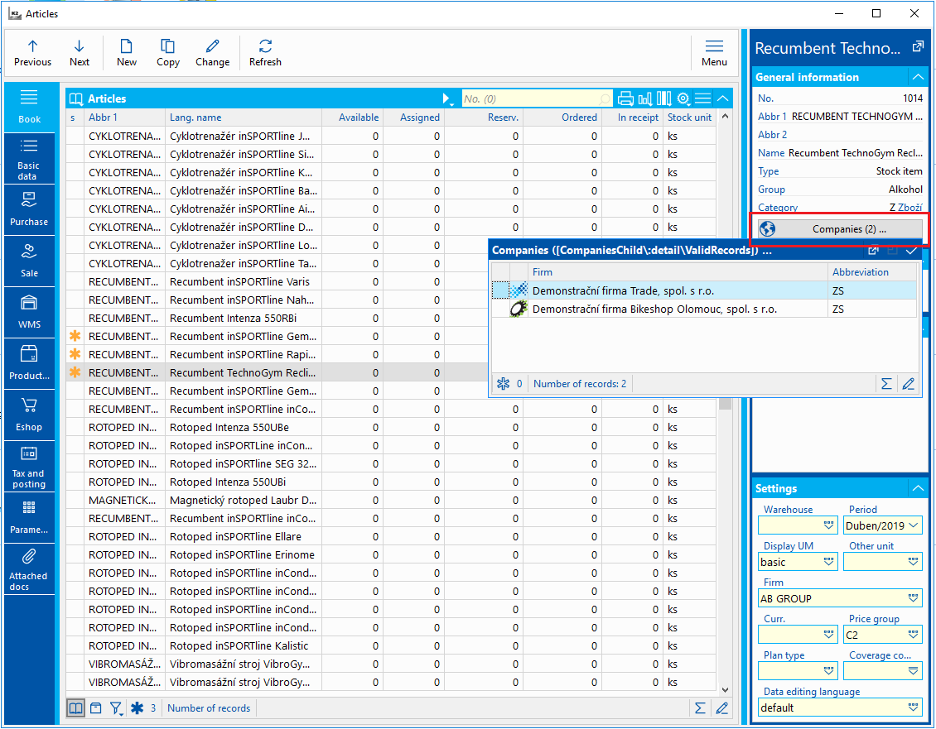Open print options in Articles header
936x729 pixels.
625,98
